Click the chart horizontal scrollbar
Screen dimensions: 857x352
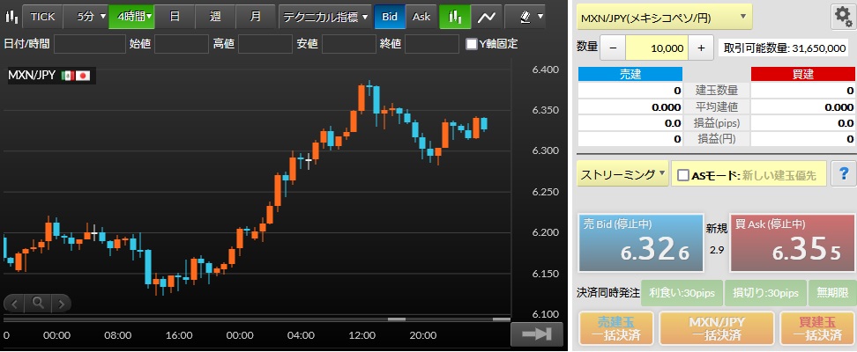(x=257, y=319)
